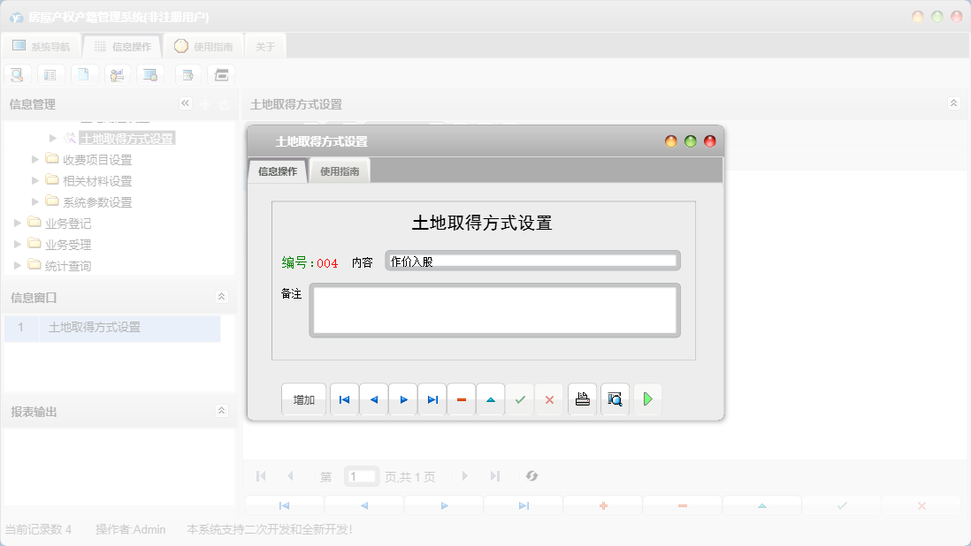Image resolution: width=971 pixels, height=546 pixels.
Task: Select the monitor-with-globe toolbar icon
Action: tap(151, 74)
